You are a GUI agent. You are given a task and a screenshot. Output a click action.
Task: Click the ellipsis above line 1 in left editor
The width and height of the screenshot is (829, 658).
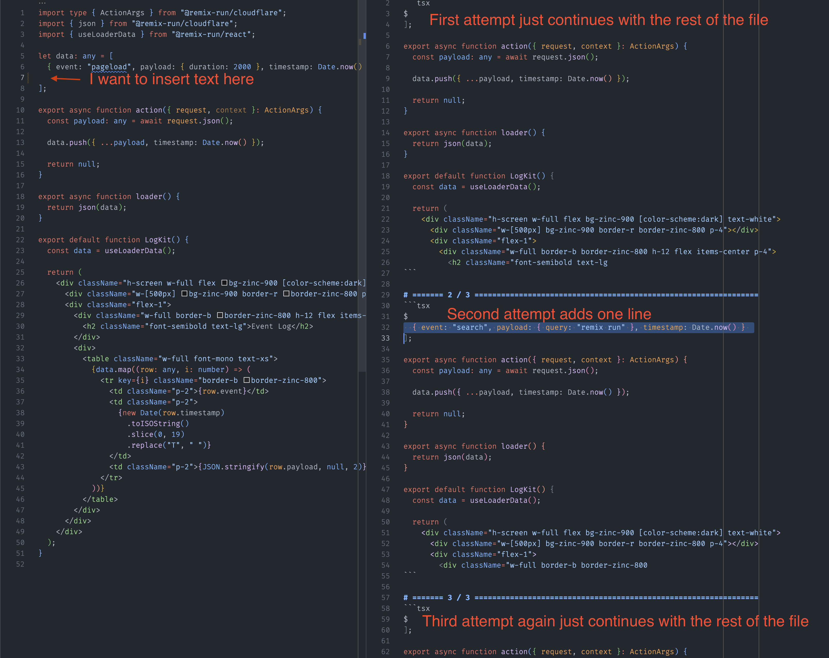pos(42,3)
